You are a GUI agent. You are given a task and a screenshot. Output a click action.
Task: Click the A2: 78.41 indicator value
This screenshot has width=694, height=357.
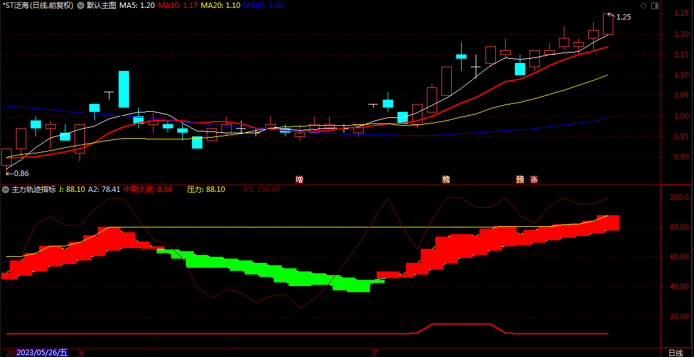pos(105,190)
